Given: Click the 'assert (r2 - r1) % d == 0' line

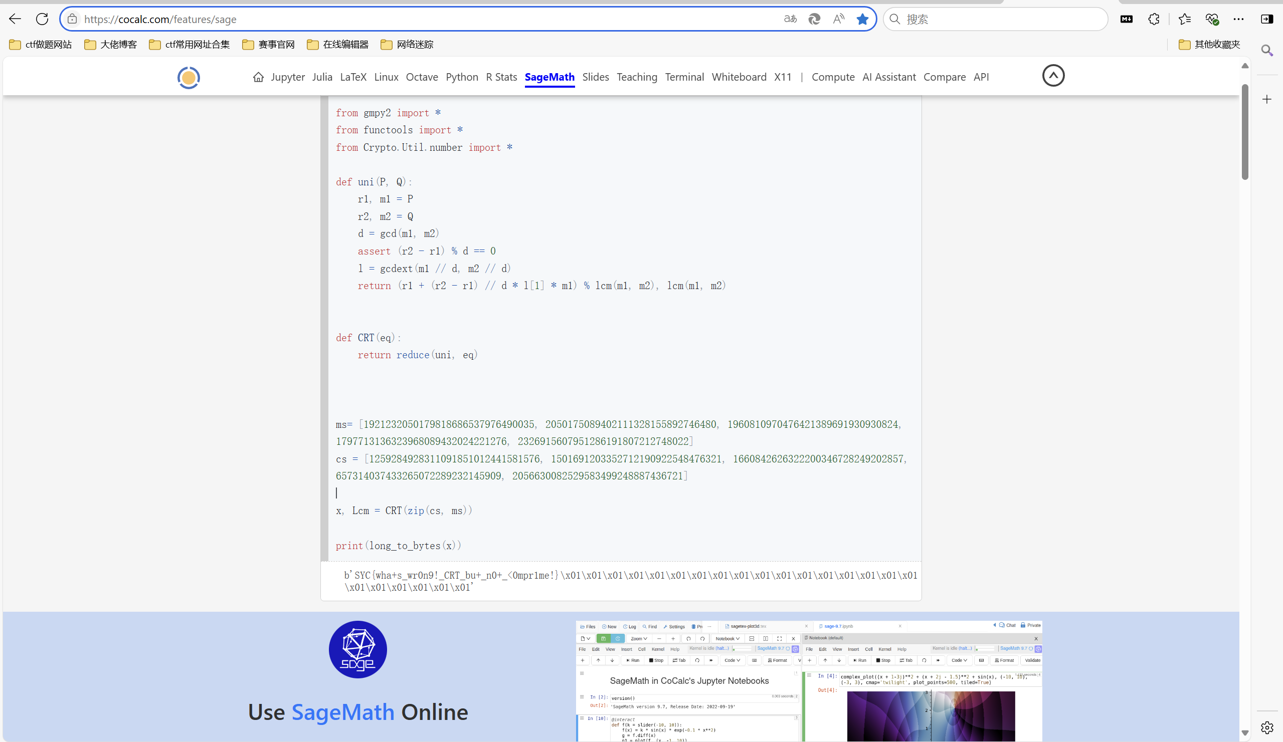Looking at the screenshot, I should [x=427, y=252].
